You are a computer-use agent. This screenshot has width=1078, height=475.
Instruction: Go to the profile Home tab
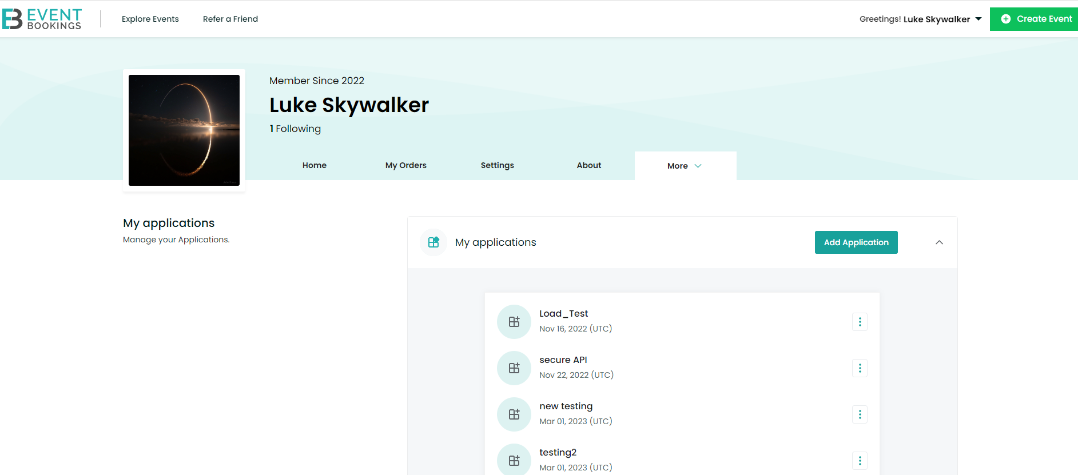tap(314, 165)
